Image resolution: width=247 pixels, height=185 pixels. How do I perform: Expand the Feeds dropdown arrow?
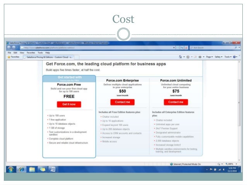pyautogui.click(x=192, y=57)
